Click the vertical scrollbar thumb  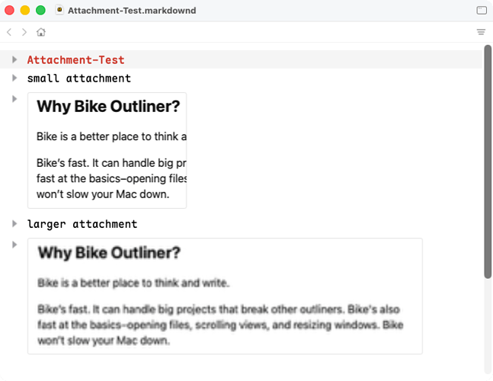pyautogui.click(x=488, y=162)
